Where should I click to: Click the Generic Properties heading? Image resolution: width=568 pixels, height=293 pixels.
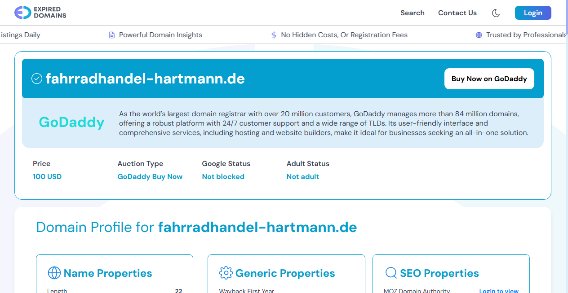(x=285, y=273)
